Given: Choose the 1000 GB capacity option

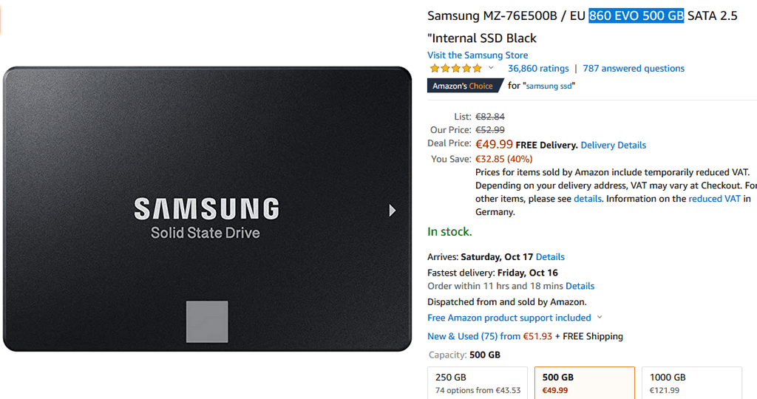Looking at the screenshot, I should pos(692,383).
